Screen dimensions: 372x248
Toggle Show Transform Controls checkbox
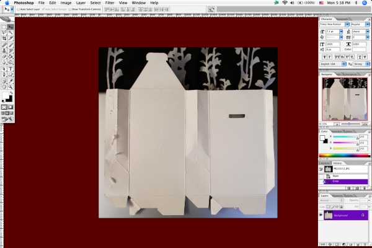[x=69, y=9]
